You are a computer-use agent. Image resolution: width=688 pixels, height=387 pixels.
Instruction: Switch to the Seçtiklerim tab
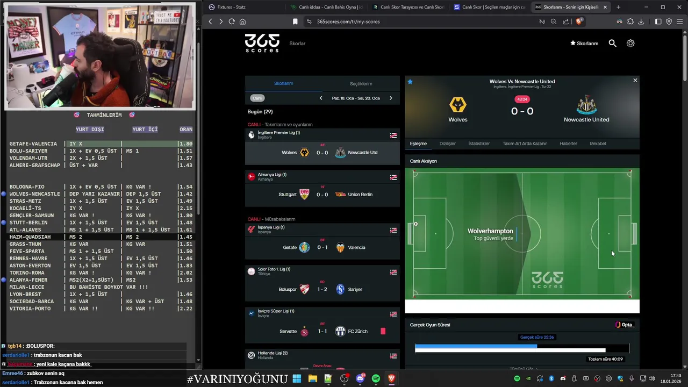pyautogui.click(x=361, y=83)
